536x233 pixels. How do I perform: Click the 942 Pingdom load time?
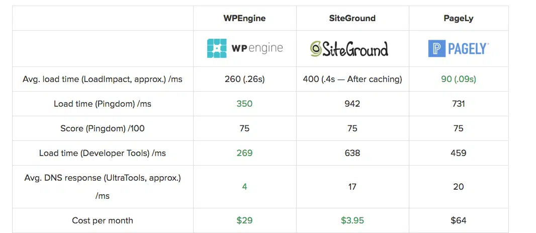(x=352, y=104)
